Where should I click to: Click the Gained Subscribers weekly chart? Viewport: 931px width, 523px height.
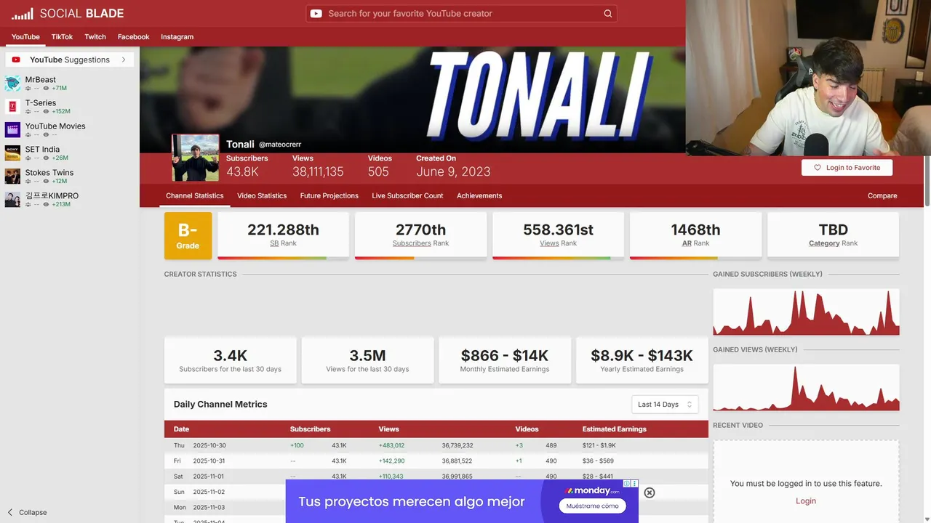coord(806,312)
